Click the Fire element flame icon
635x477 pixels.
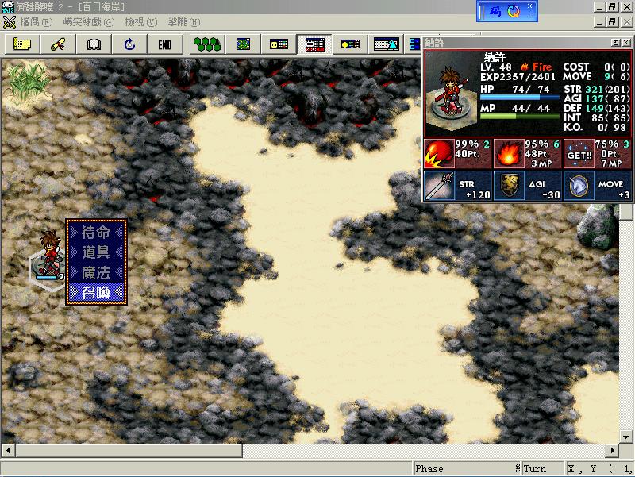point(524,67)
